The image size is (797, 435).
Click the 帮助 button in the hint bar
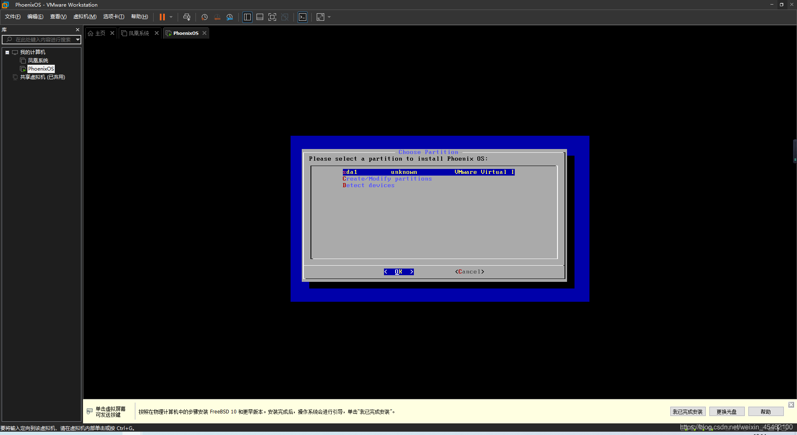pyautogui.click(x=765, y=412)
